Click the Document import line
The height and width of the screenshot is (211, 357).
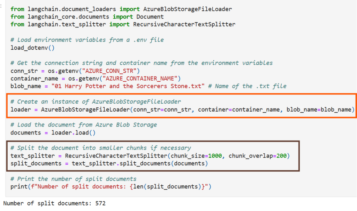coord(87,17)
